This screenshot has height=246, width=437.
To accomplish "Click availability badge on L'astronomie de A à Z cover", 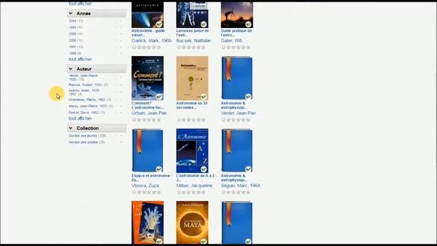I will pyautogui.click(x=203, y=169).
